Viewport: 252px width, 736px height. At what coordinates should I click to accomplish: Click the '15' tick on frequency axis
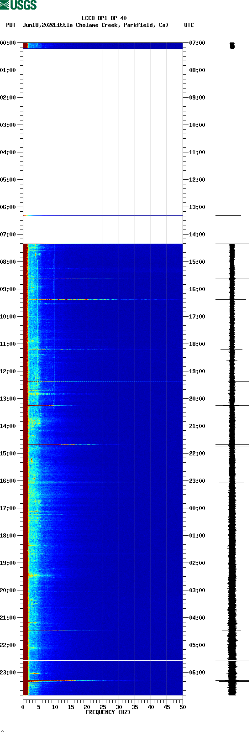(x=71, y=707)
